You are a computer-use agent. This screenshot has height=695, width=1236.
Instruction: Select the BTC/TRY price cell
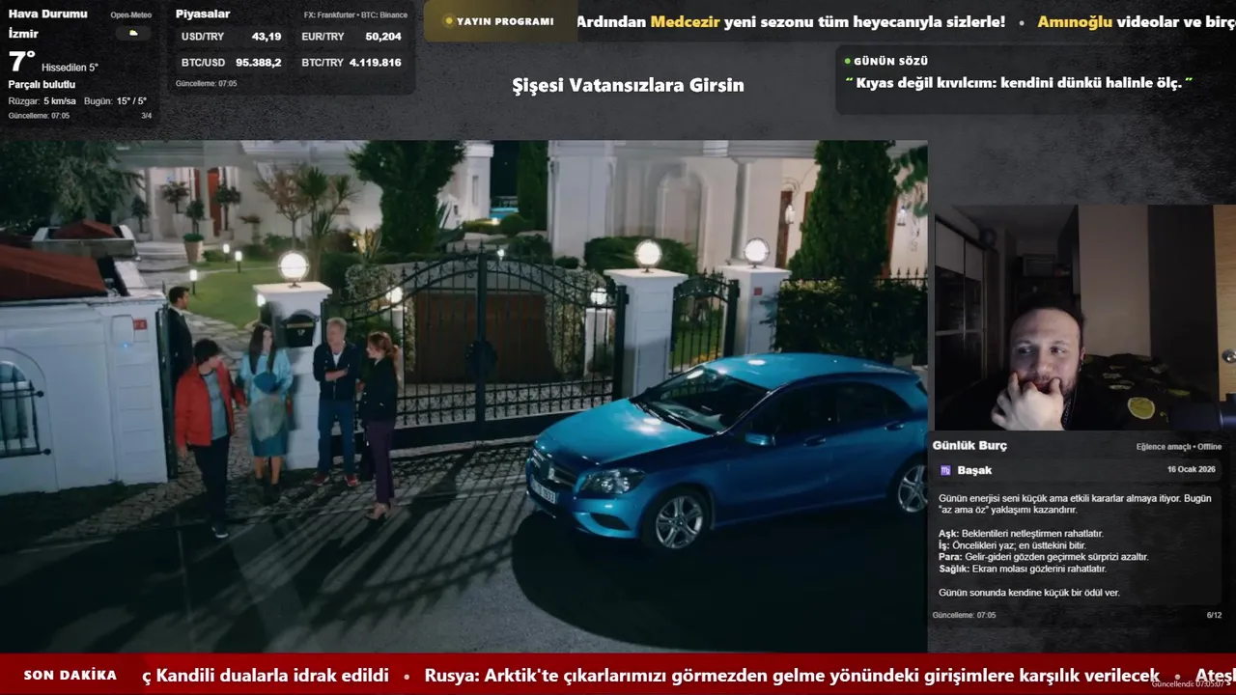[351, 63]
